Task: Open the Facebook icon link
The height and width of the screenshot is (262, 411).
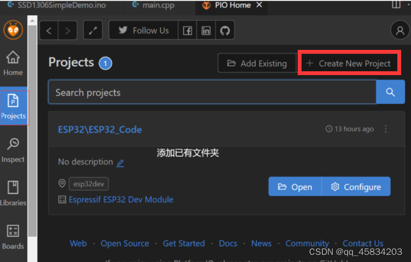Action: tap(187, 31)
